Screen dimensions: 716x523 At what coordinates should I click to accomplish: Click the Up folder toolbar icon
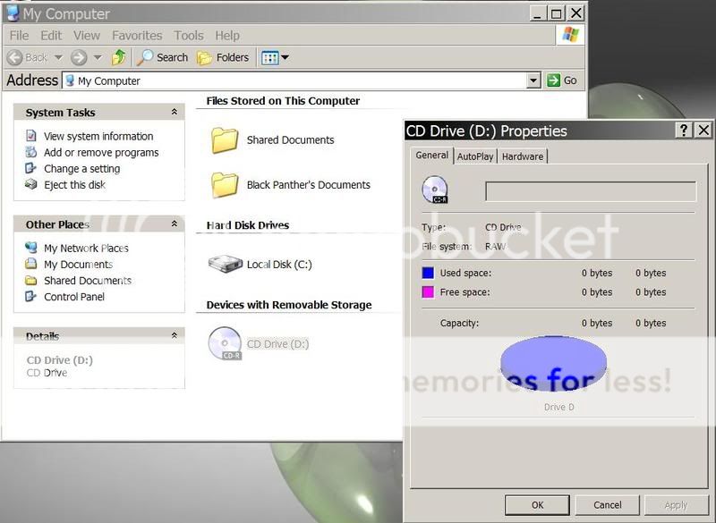[118, 57]
